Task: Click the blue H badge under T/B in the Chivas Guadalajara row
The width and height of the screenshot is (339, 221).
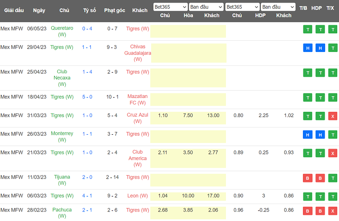Action: coord(308,48)
